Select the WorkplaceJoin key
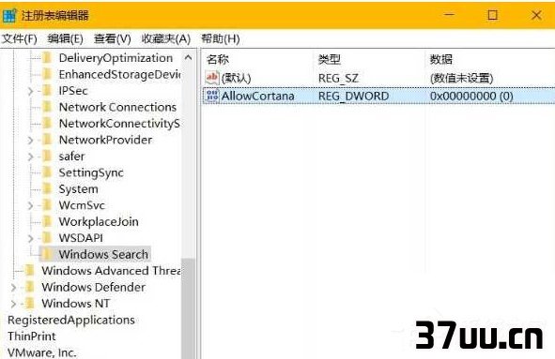Viewport: 555px width, 359px height. click(x=99, y=221)
